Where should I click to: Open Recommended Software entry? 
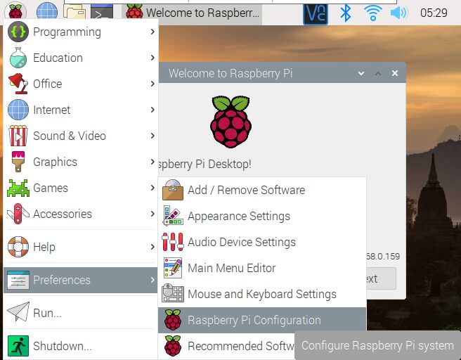(226, 346)
